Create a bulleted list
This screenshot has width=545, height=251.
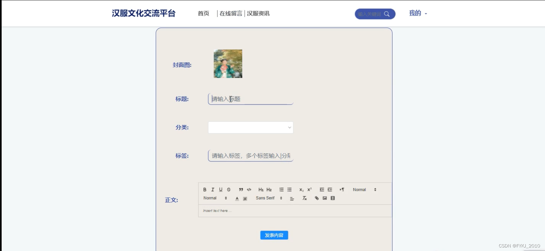[289, 190]
